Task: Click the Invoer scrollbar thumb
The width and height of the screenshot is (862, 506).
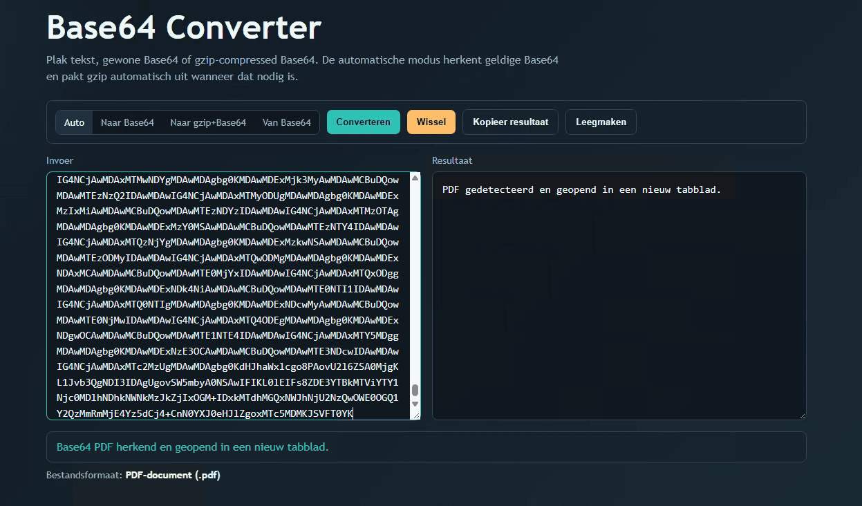Action: [x=415, y=391]
